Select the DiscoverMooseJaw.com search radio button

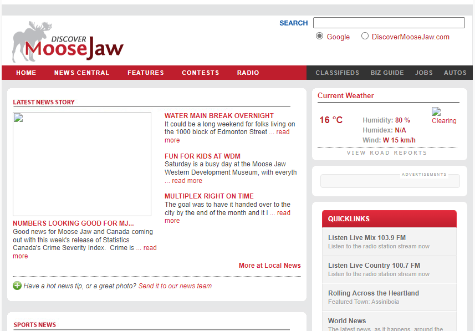[x=365, y=36]
